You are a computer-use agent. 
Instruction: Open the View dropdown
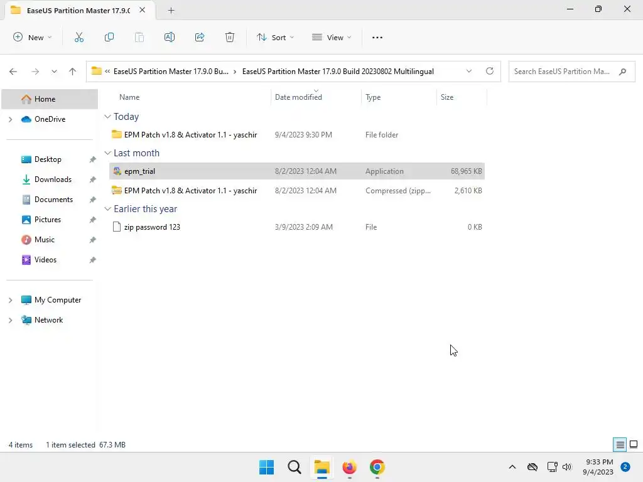332,37
